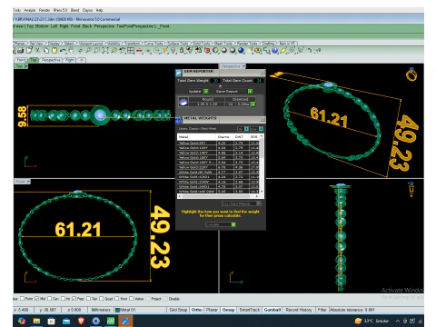Toggle the Quad osnap checkbox

pos(102,299)
